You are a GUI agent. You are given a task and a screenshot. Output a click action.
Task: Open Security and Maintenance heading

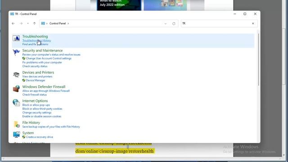click(42, 50)
